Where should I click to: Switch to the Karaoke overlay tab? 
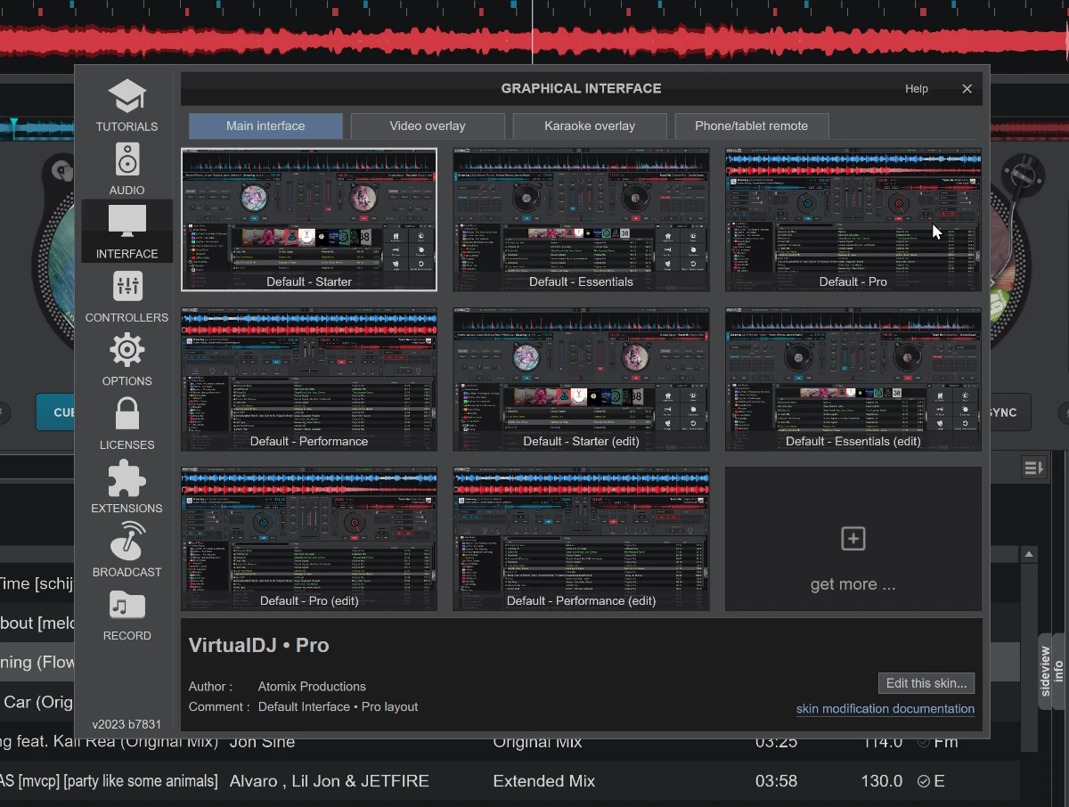(590, 126)
